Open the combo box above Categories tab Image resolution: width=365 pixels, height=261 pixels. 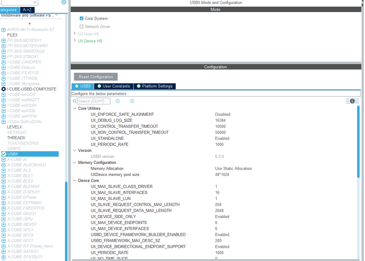click(x=19, y=2)
